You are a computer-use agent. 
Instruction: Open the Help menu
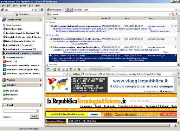tap(38, 6)
